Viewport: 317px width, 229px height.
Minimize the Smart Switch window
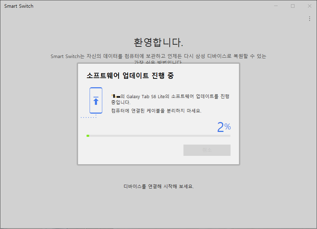276,6
